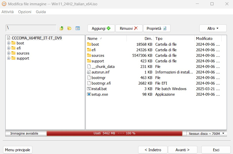Click the 'Applicazione' type cell
This screenshot has width=233, height=154.
[x=165, y=94]
